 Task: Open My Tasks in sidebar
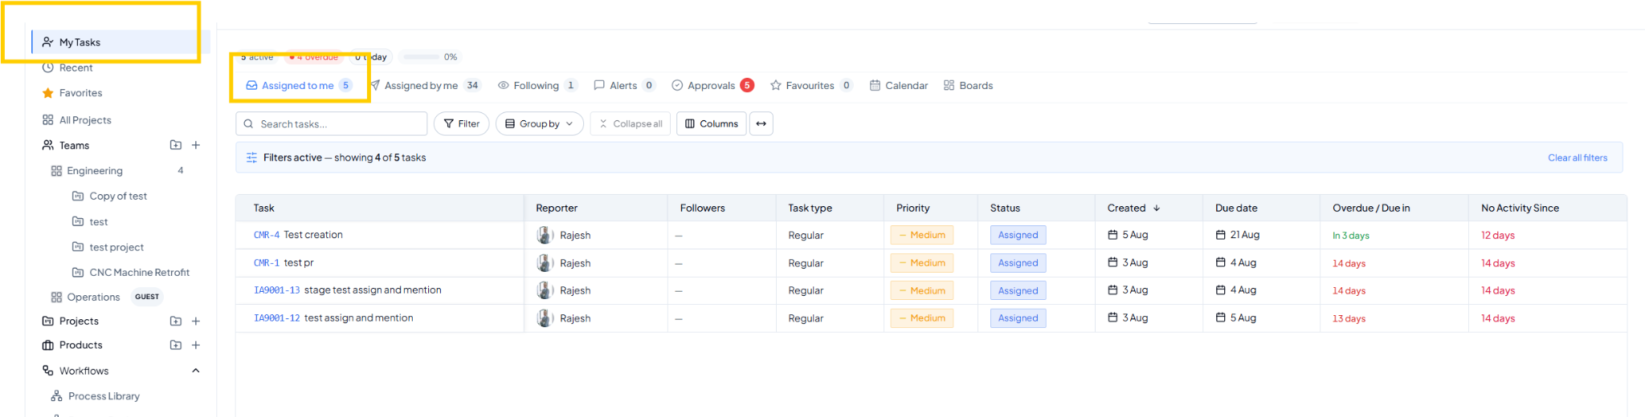coord(120,42)
